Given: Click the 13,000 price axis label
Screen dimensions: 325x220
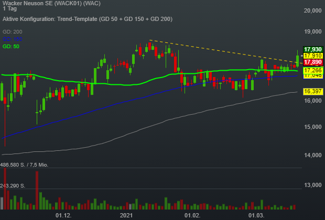Looking at the screenshot, I should (312, 185).
